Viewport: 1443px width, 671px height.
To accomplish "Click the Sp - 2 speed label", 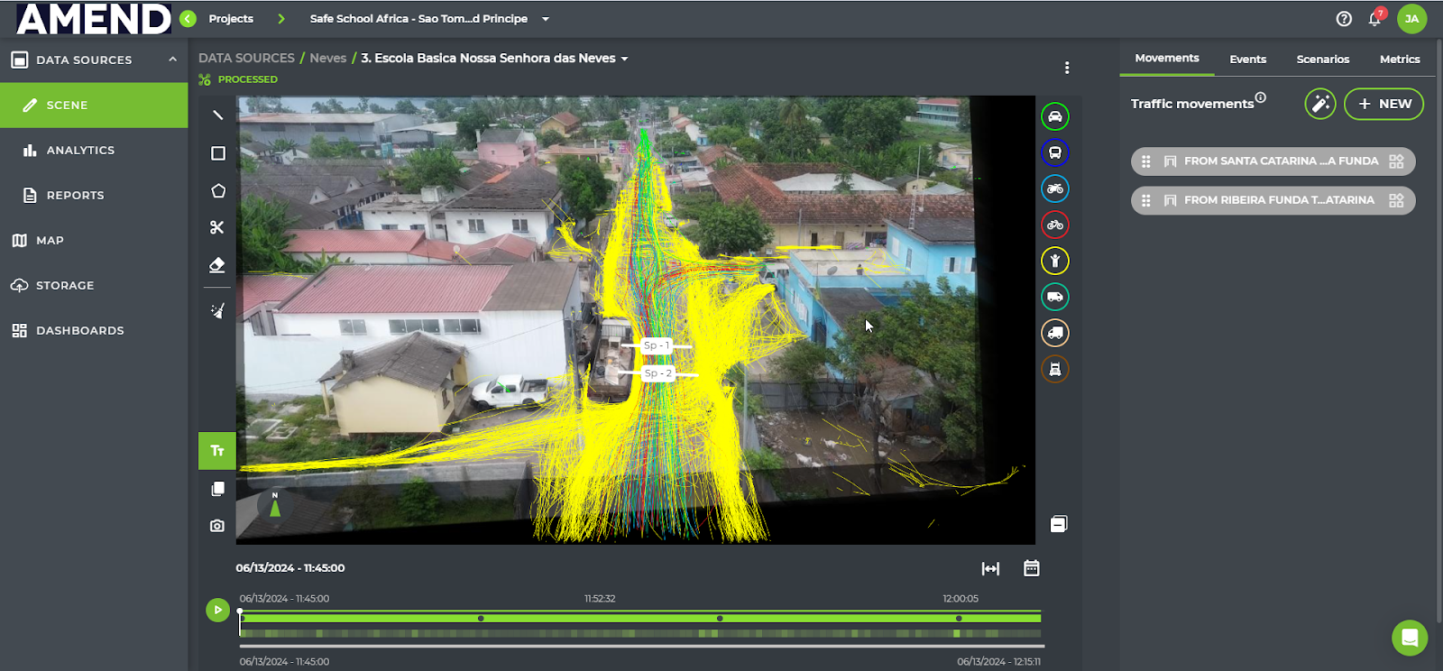I will 657,373.
